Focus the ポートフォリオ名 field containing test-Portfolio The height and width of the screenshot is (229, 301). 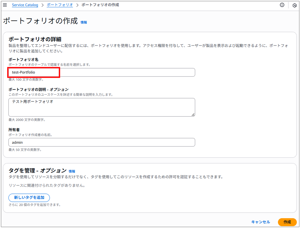102,72
